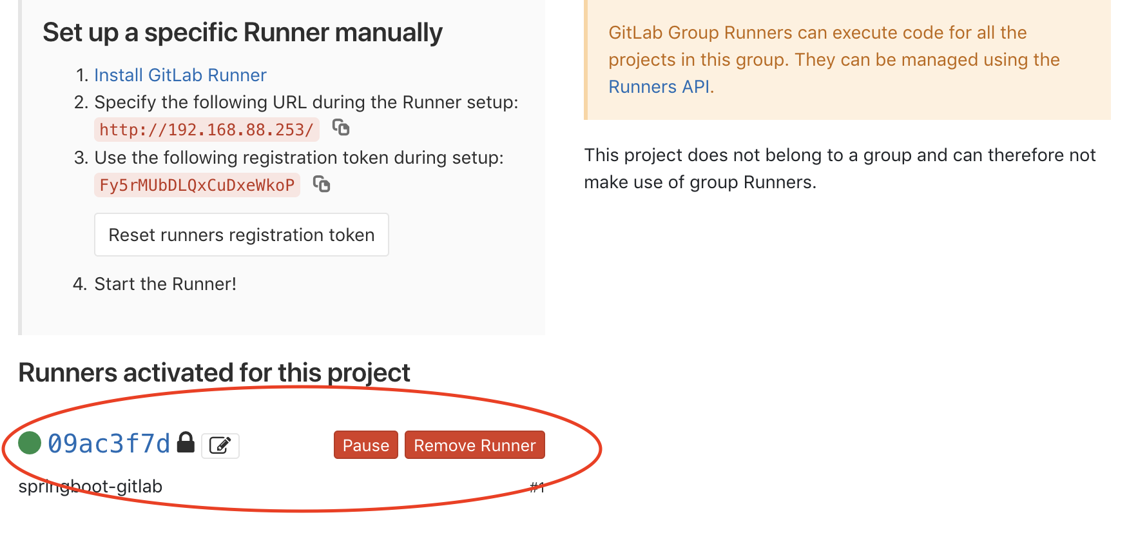
Task: Click the springboot-gitlab runner description
Action: pyautogui.click(x=90, y=486)
